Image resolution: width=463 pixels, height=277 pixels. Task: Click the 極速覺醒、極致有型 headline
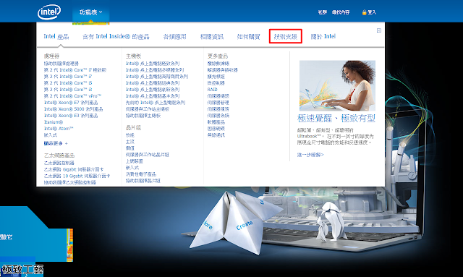(336, 119)
